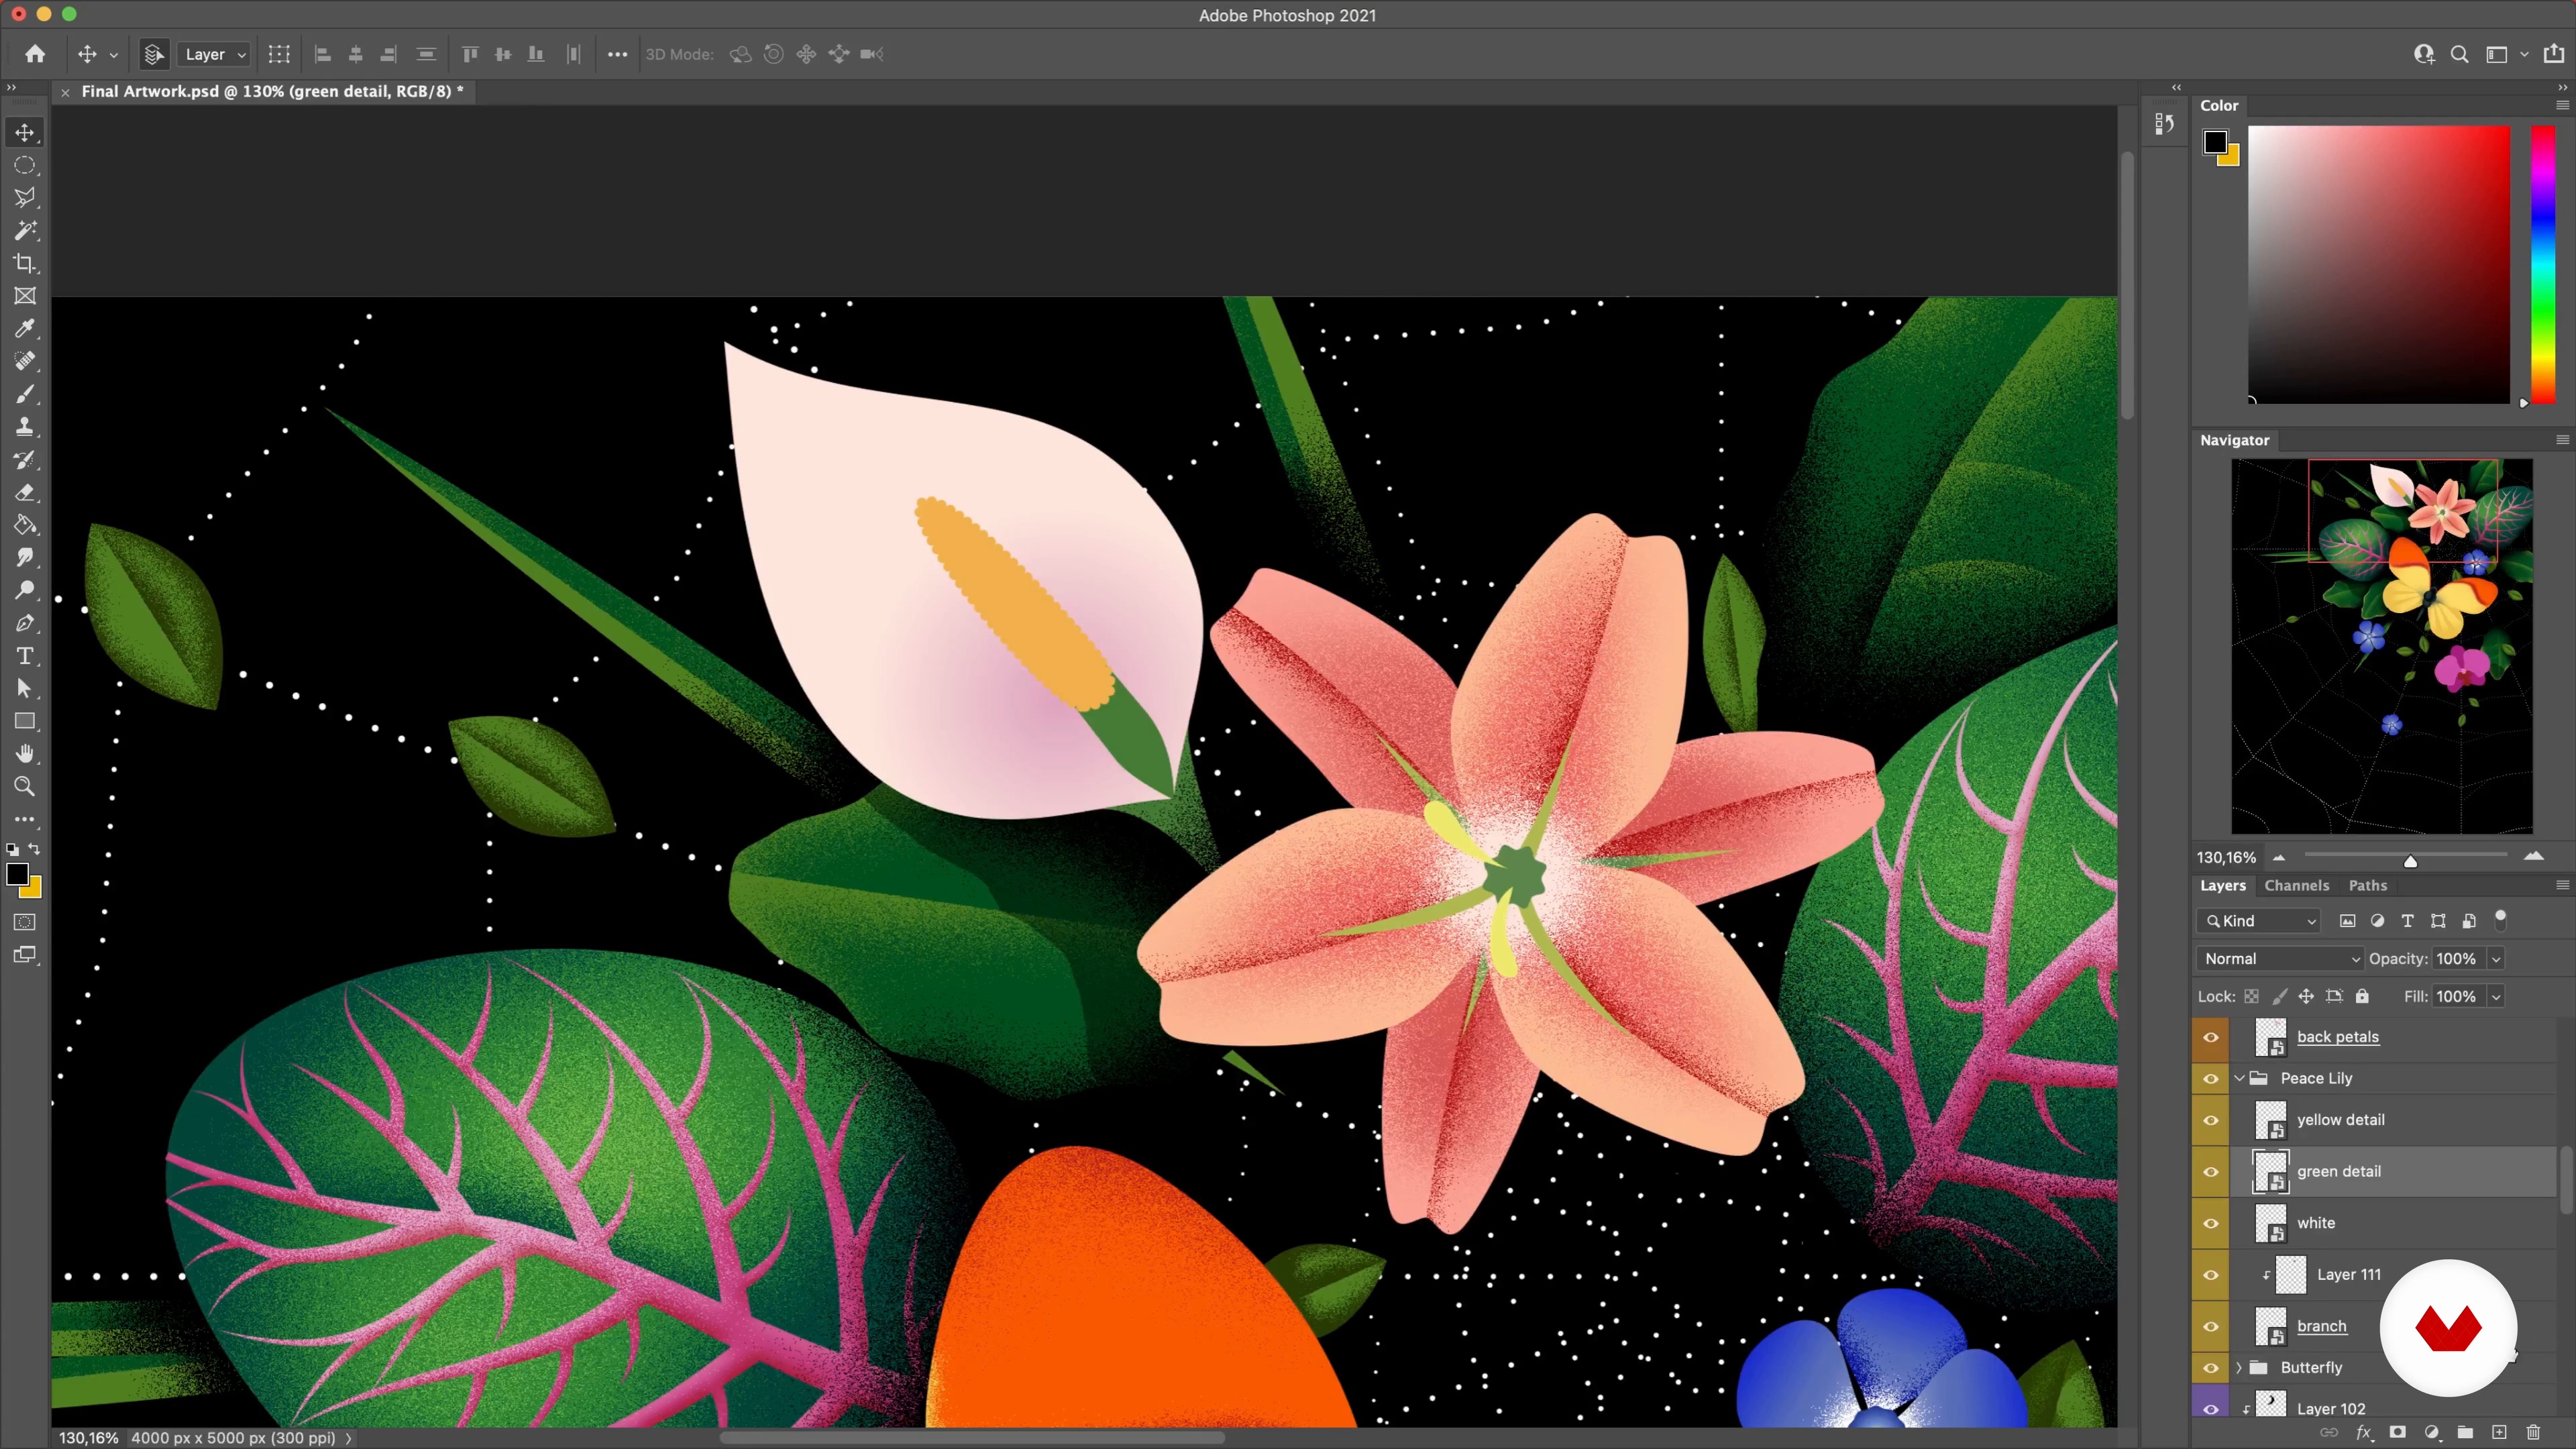
Task: Open Edit Toolbar three-dots menu
Action: click(25, 819)
